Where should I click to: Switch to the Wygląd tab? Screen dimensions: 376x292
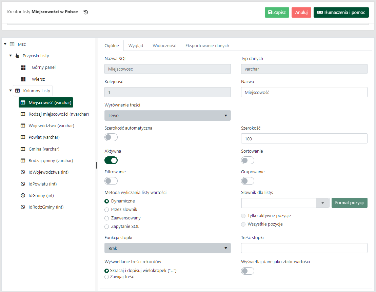click(x=136, y=46)
